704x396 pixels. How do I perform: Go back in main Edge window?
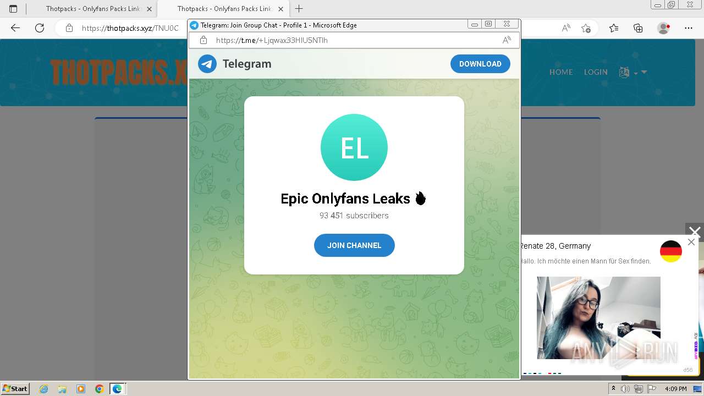[x=15, y=28]
